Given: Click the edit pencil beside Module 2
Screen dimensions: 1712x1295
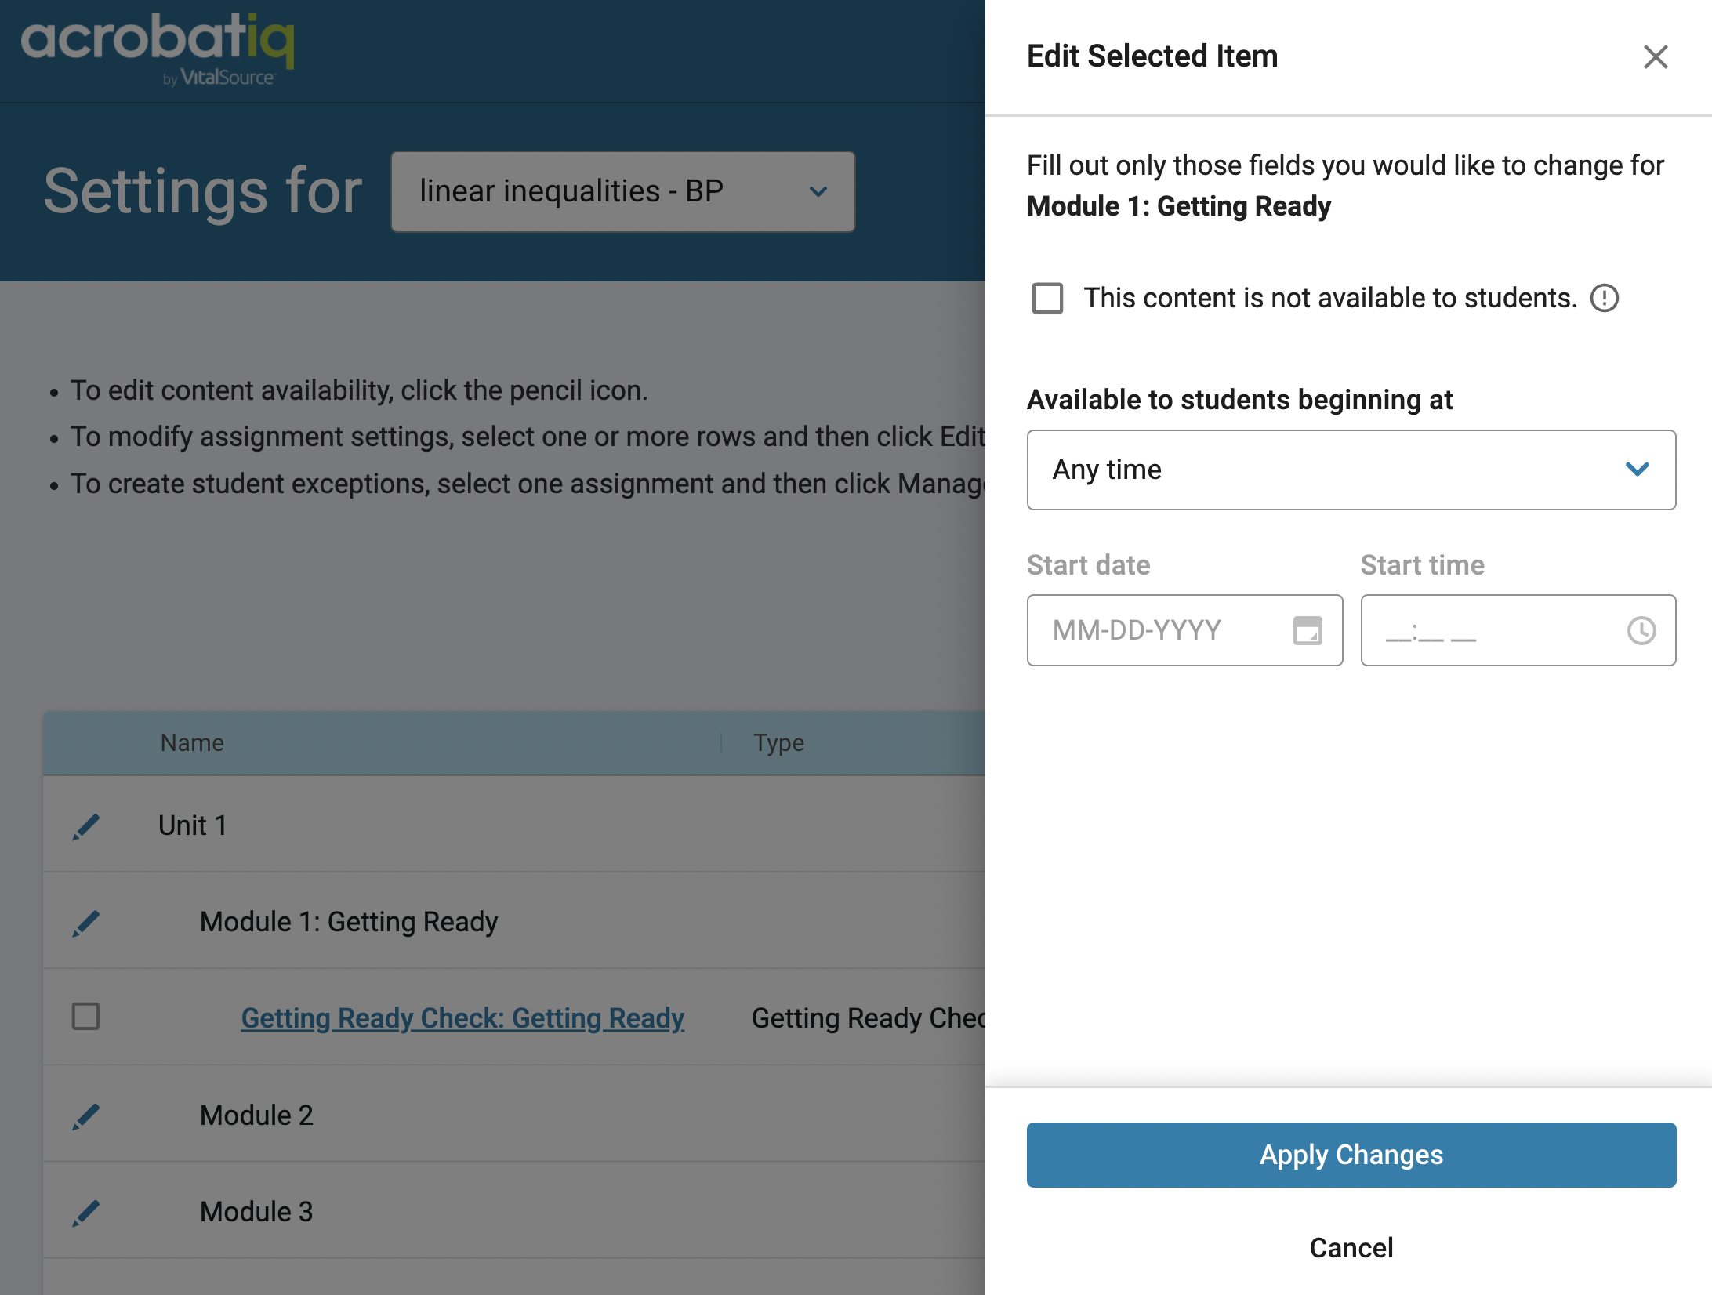Looking at the screenshot, I should point(85,1116).
